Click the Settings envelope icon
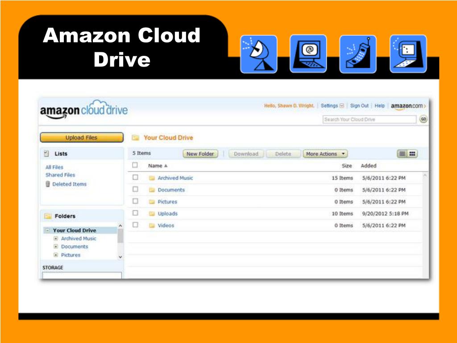Viewport: 457px width, 343px height. tap(342, 105)
